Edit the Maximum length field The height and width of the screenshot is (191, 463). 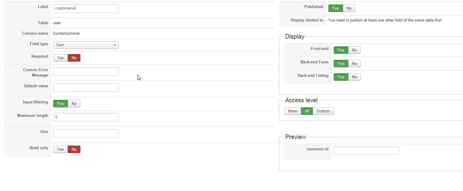coord(86,117)
